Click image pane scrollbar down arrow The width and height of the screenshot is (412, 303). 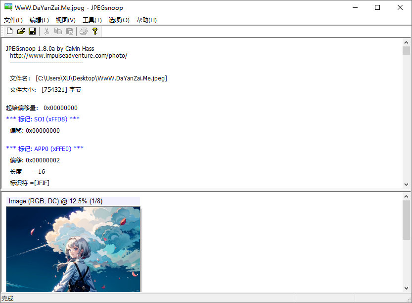coord(406,288)
